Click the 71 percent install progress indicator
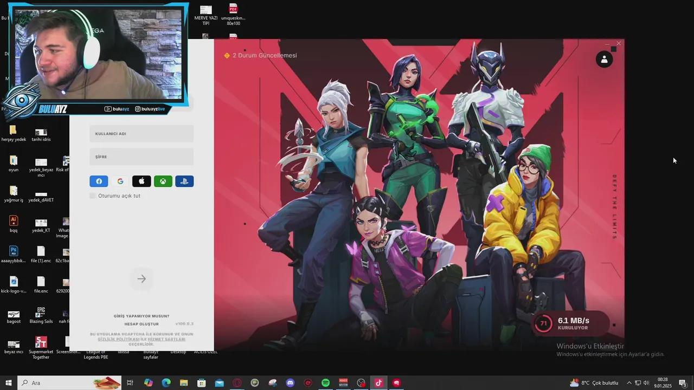Image resolution: width=694 pixels, height=390 pixels. (543, 324)
